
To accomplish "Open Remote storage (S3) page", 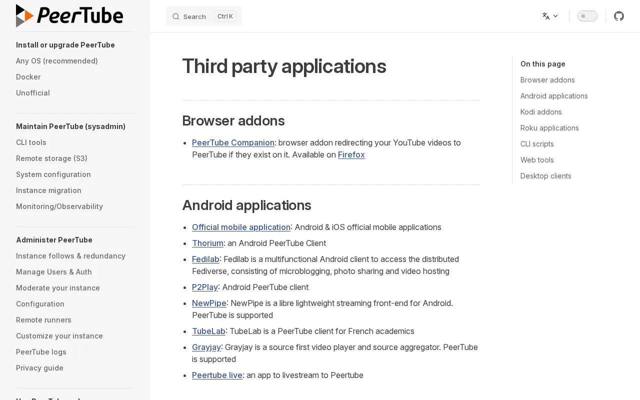I will [51, 158].
